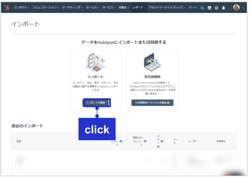This screenshot has height=179, width=250.
Task: Open the レポート menu
Action: [139, 7]
